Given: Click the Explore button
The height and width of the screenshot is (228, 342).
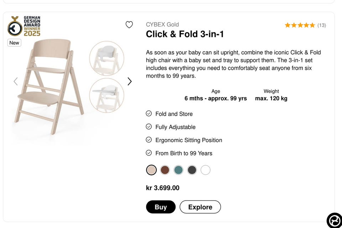Looking at the screenshot, I should pyautogui.click(x=200, y=207).
